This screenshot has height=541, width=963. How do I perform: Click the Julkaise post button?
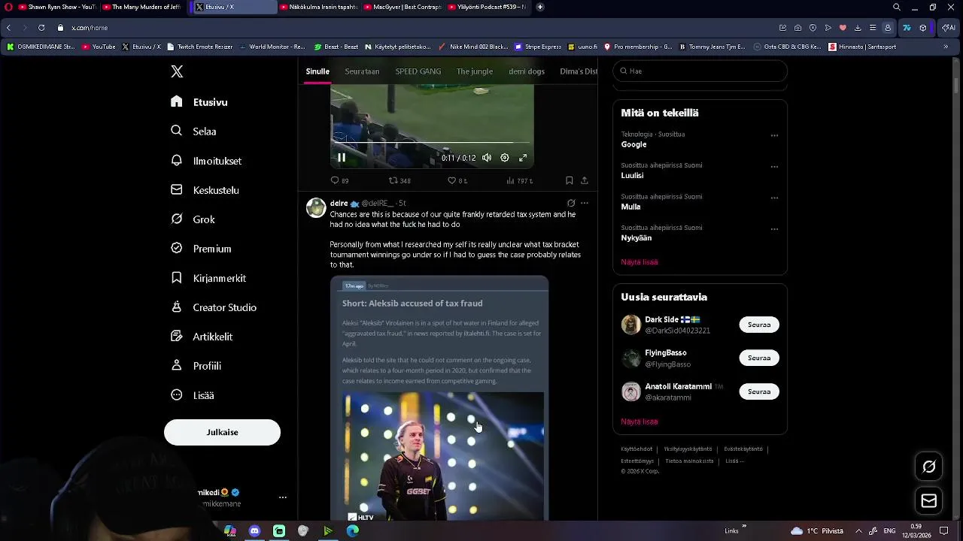[222, 432]
